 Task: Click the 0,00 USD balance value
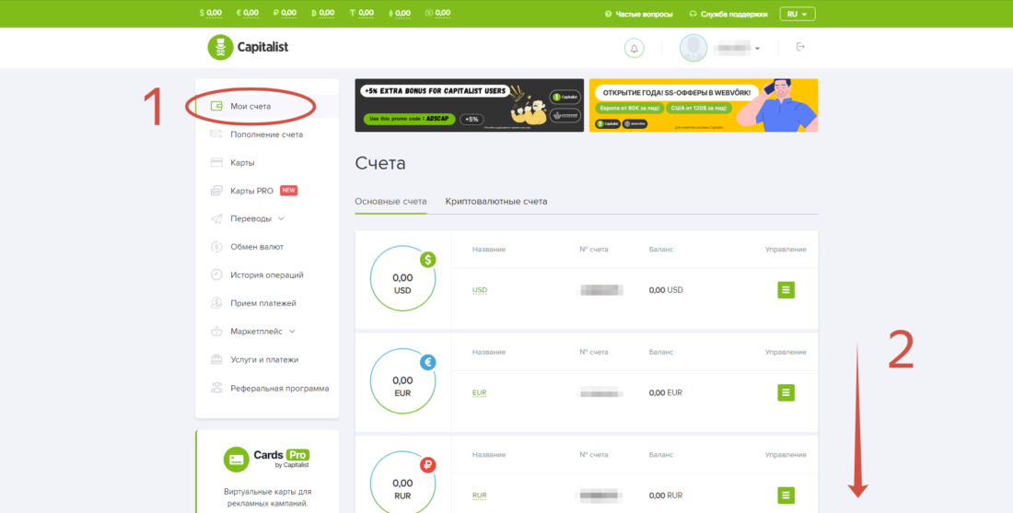tap(666, 290)
